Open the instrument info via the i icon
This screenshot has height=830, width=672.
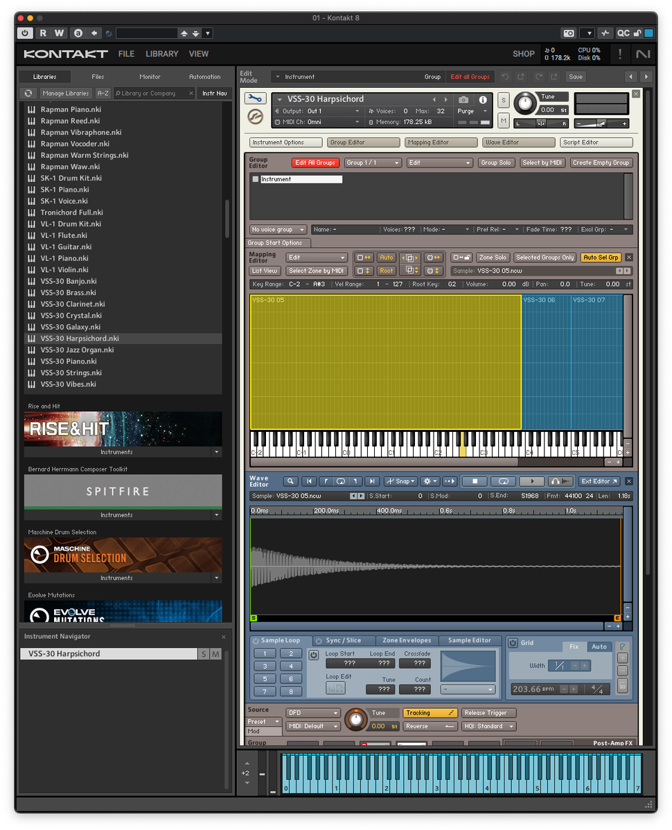pyautogui.click(x=482, y=100)
